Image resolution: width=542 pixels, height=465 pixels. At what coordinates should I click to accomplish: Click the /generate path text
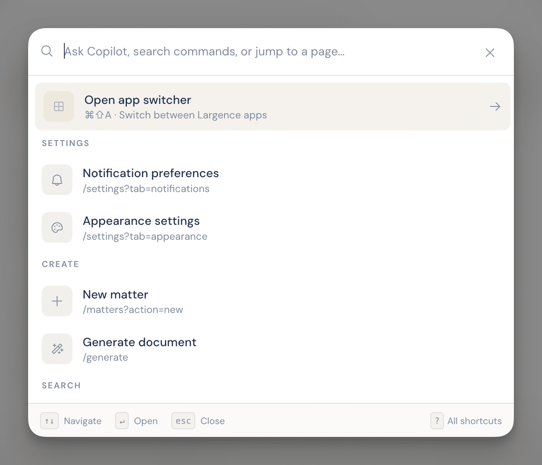(105, 357)
